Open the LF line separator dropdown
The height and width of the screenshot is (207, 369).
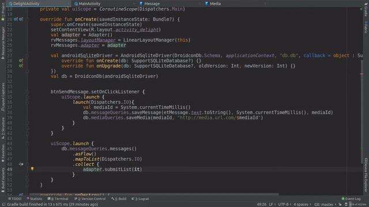(272, 205)
